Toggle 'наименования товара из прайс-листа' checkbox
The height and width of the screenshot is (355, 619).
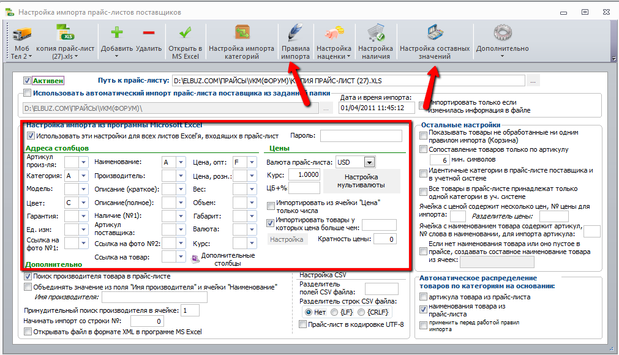[423, 310]
